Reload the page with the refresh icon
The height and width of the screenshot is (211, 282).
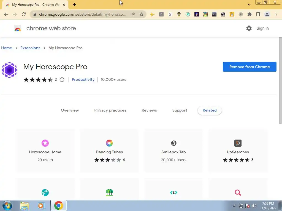(x=24, y=14)
